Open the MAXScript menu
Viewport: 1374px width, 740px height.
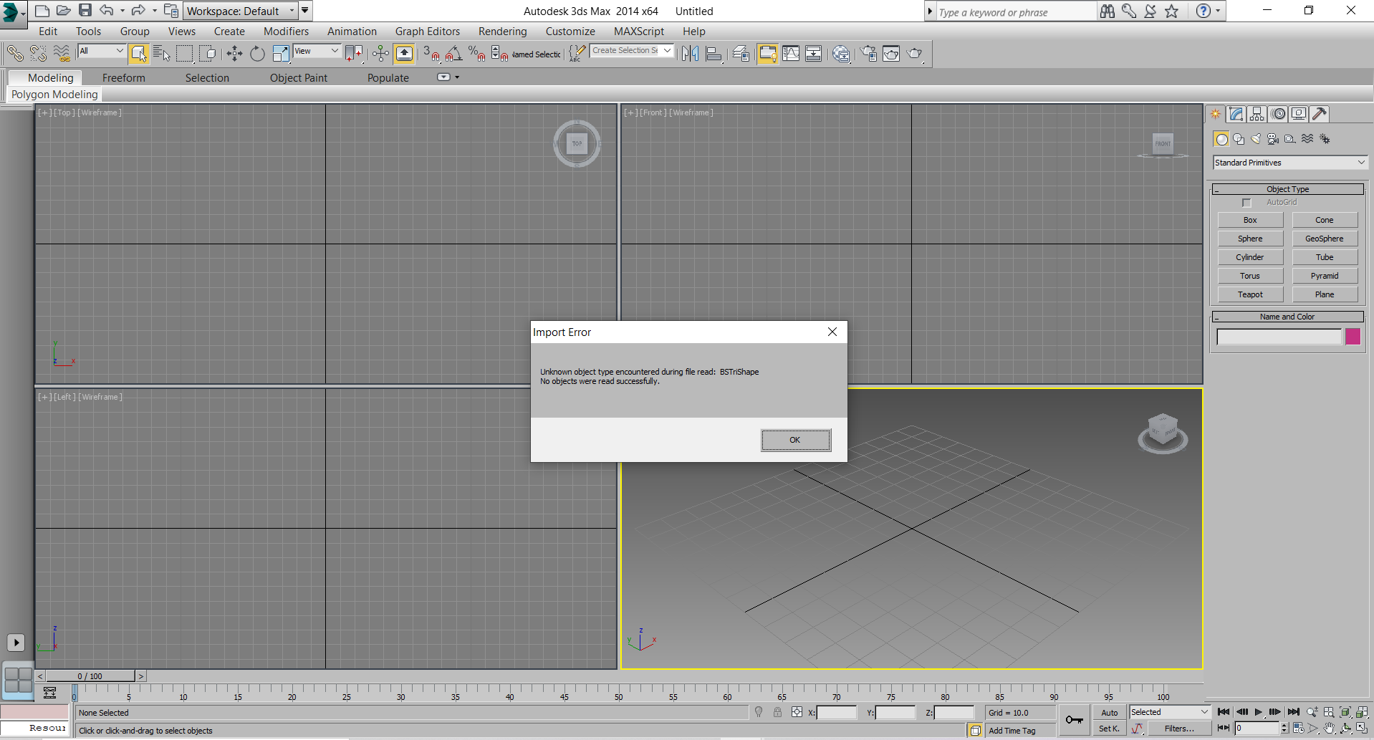[639, 32]
